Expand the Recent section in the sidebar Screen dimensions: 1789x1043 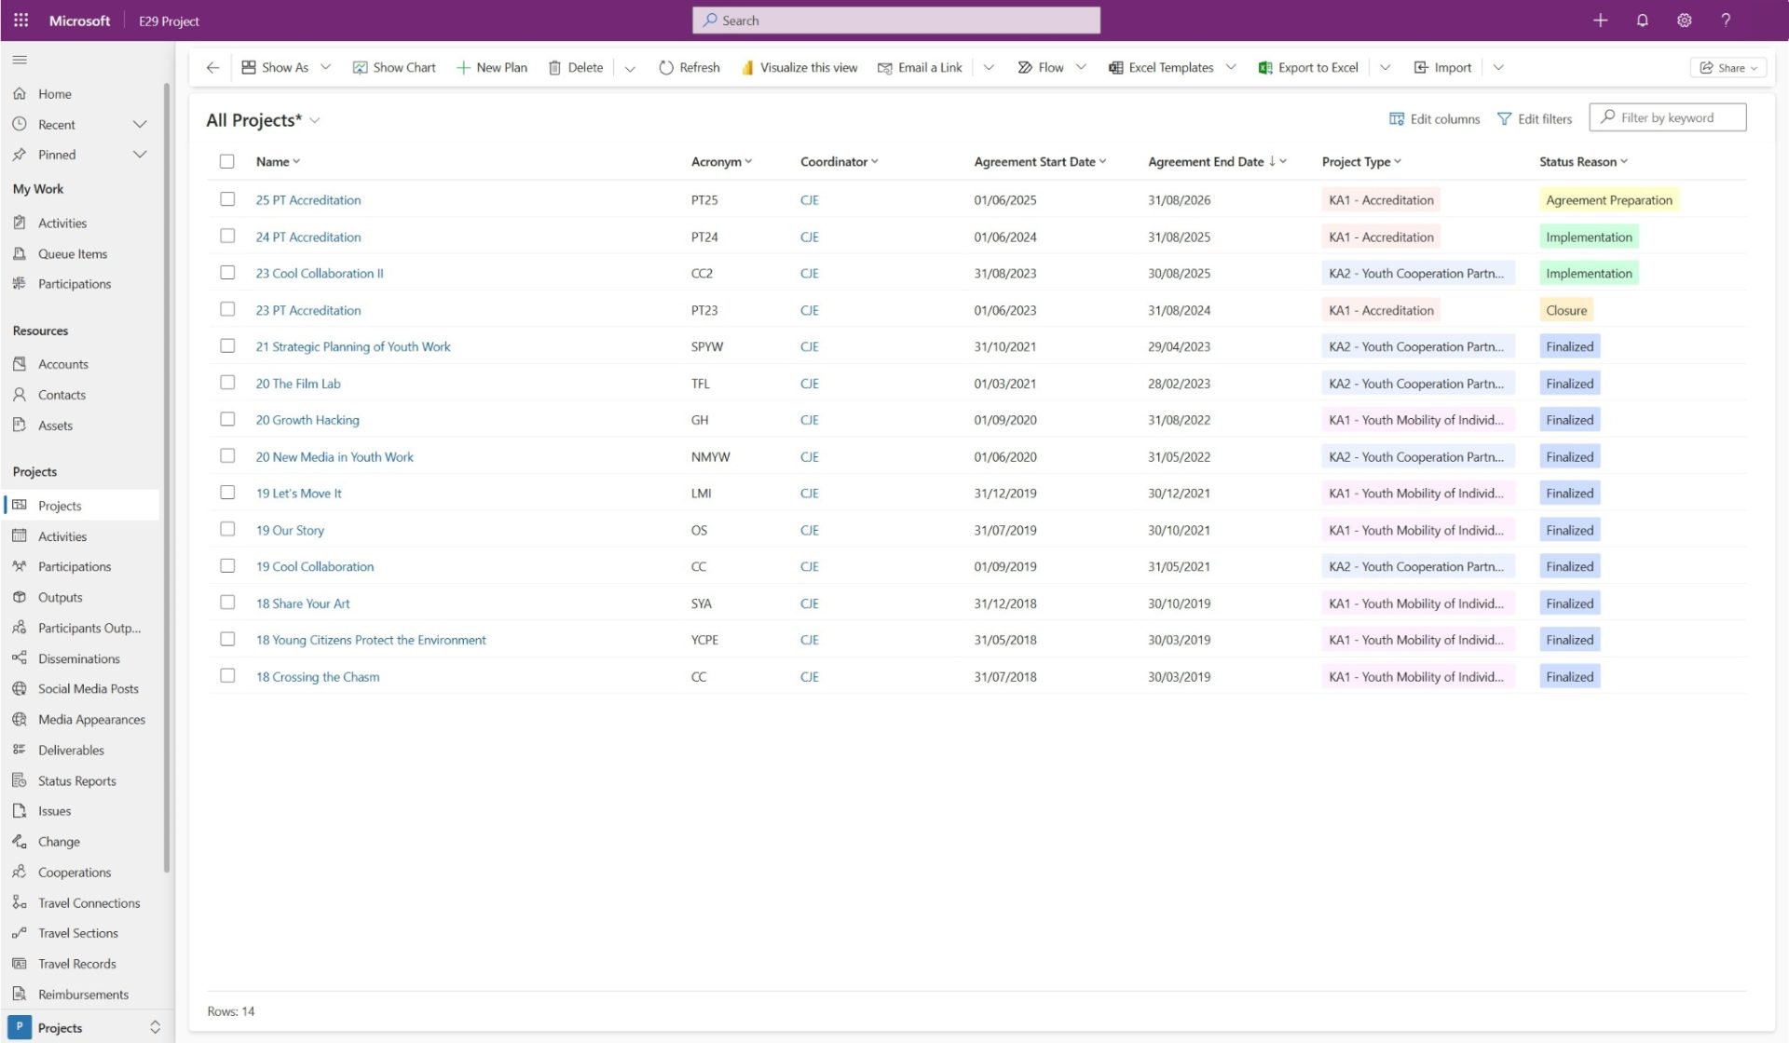click(140, 124)
